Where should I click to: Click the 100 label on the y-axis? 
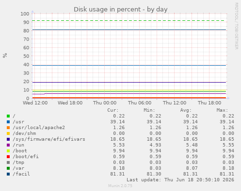25,14
